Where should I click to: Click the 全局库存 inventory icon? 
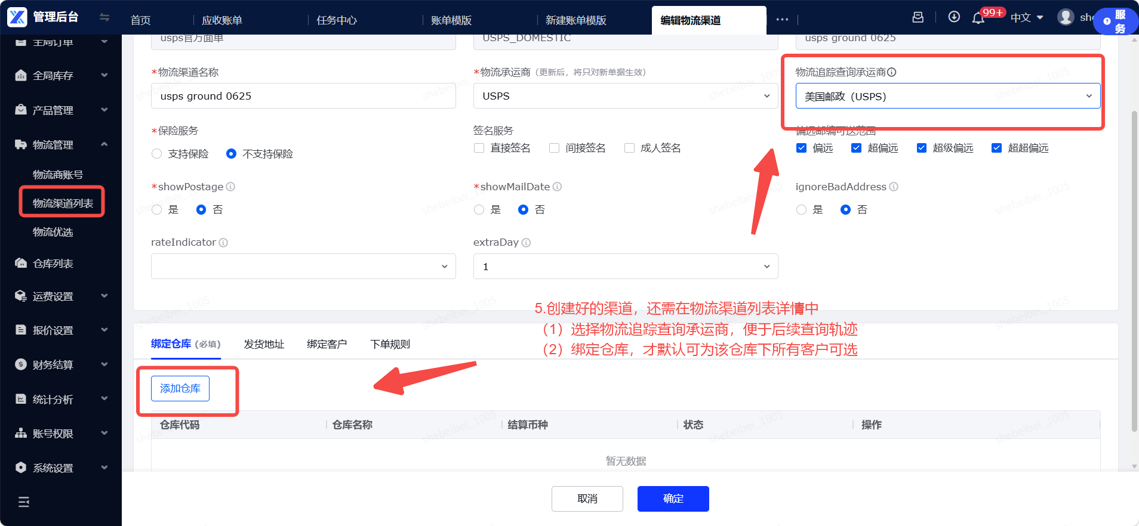click(x=21, y=75)
